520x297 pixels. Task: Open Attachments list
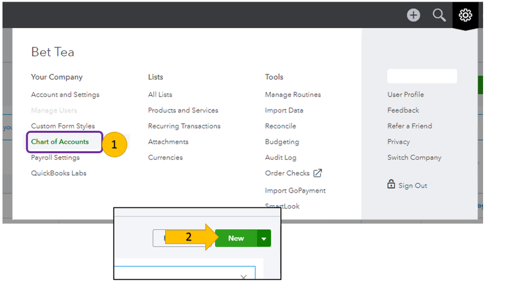168,142
